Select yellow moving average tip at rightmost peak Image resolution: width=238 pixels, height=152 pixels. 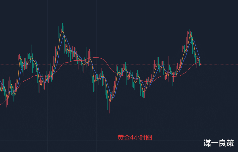[x=190, y=34]
